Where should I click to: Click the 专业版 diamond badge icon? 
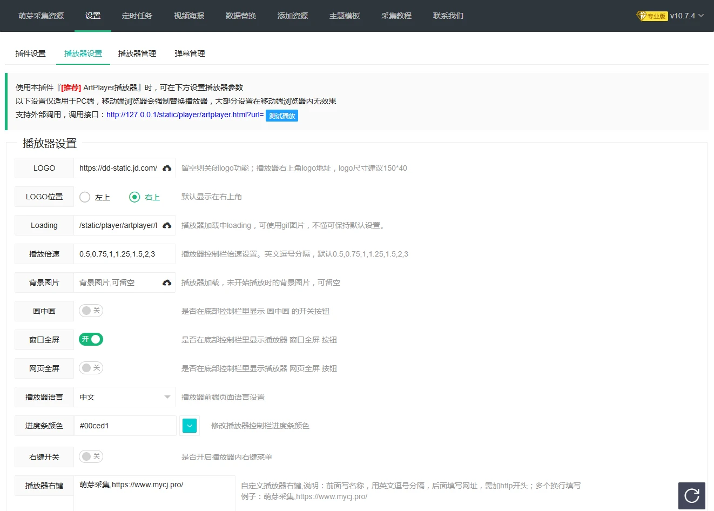point(642,16)
